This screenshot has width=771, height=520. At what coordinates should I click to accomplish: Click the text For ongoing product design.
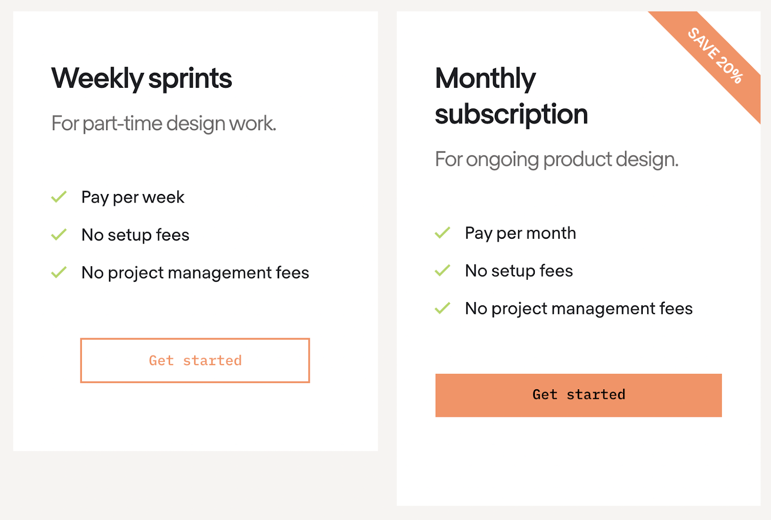[557, 159]
